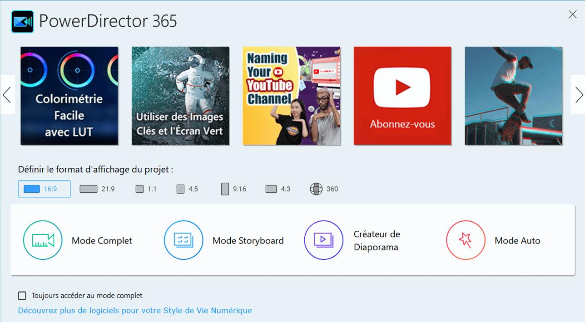Follow the Découvrez plus de logiciels link
Viewport: 585px width, 322px height.
pyautogui.click(x=135, y=311)
